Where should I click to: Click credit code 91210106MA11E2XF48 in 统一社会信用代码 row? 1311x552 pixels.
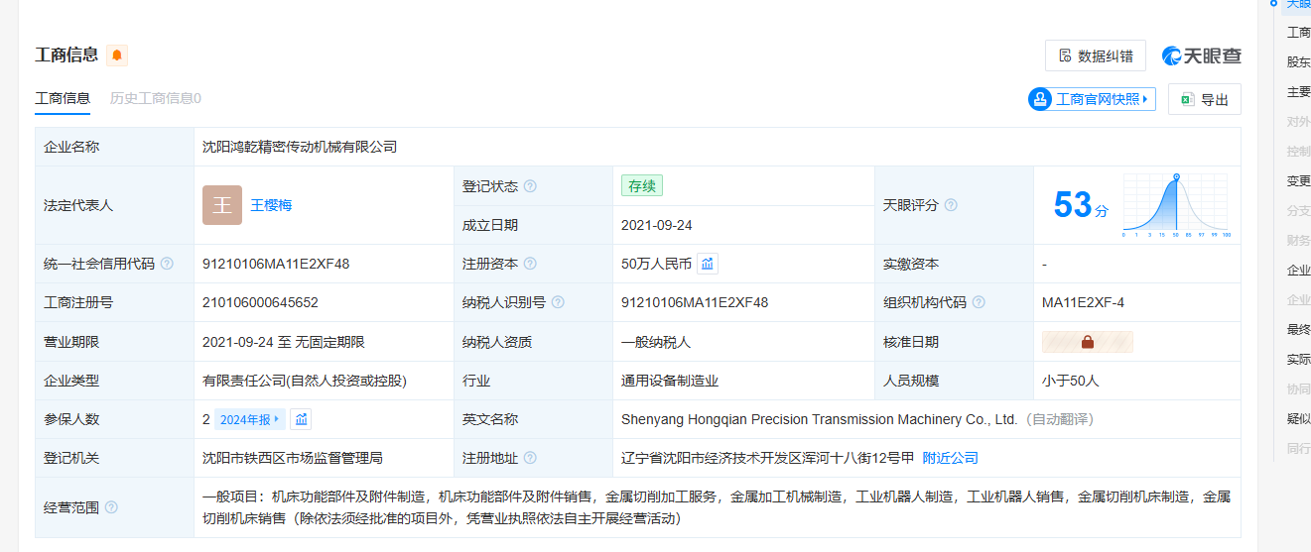276,264
